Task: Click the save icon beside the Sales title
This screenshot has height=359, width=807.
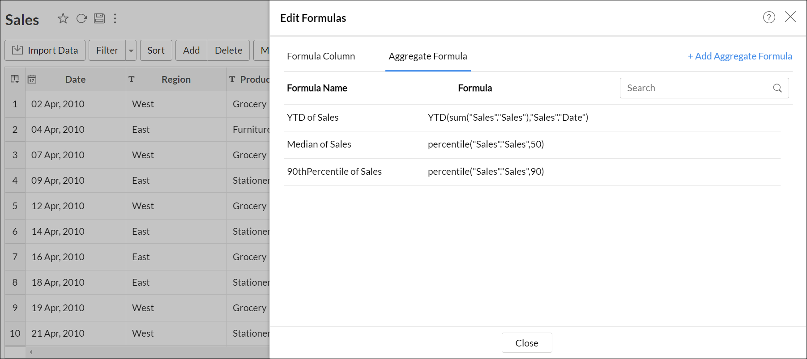Action: 99,18
